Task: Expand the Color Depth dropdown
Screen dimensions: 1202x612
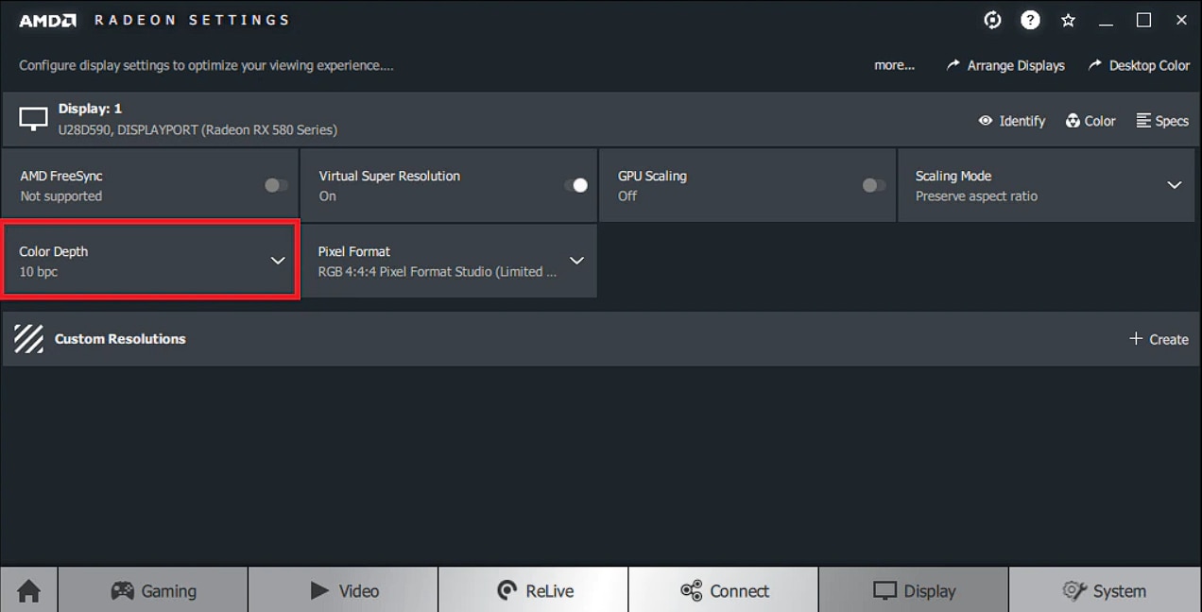Action: tap(150, 261)
